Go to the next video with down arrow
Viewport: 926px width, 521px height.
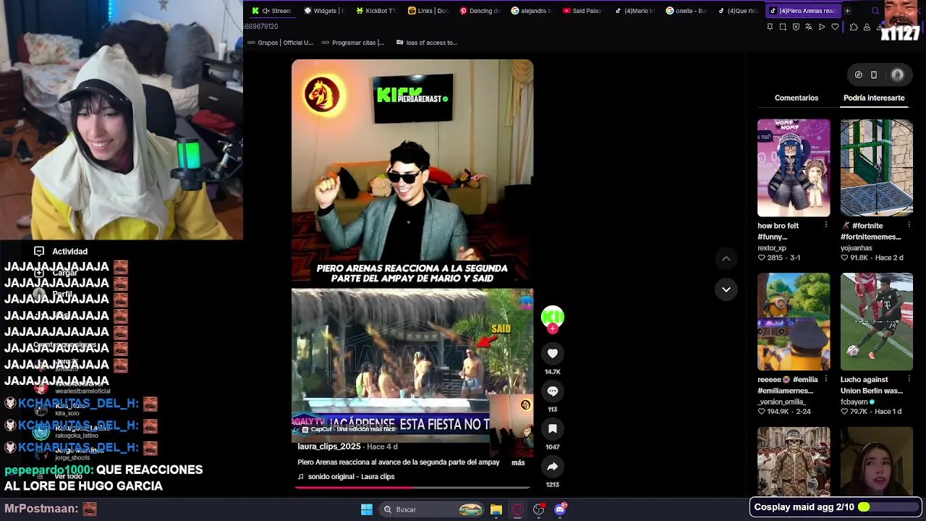(x=726, y=289)
